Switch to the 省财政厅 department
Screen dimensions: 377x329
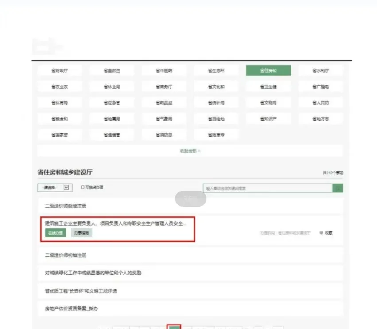pos(60,70)
